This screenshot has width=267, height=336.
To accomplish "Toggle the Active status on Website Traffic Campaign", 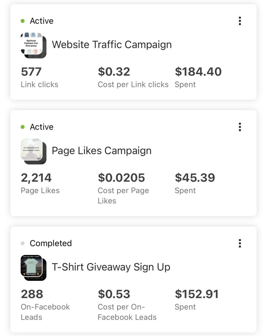I will tap(42, 21).
